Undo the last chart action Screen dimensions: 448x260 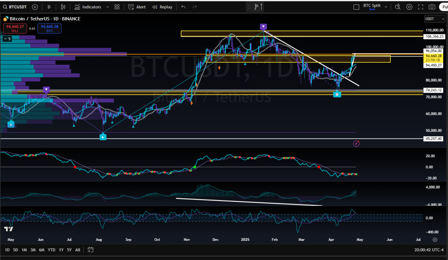point(183,7)
